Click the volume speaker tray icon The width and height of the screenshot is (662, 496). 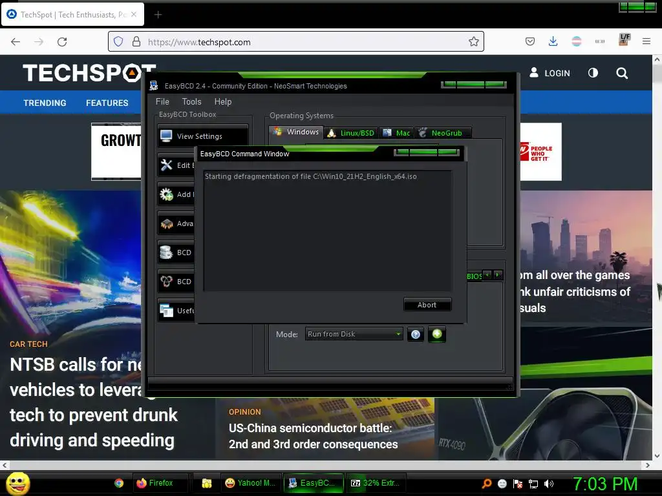[549, 484]
